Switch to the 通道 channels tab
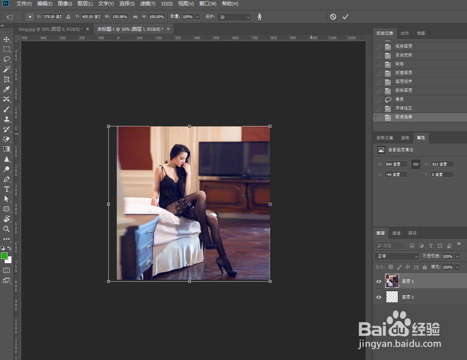 396,233
